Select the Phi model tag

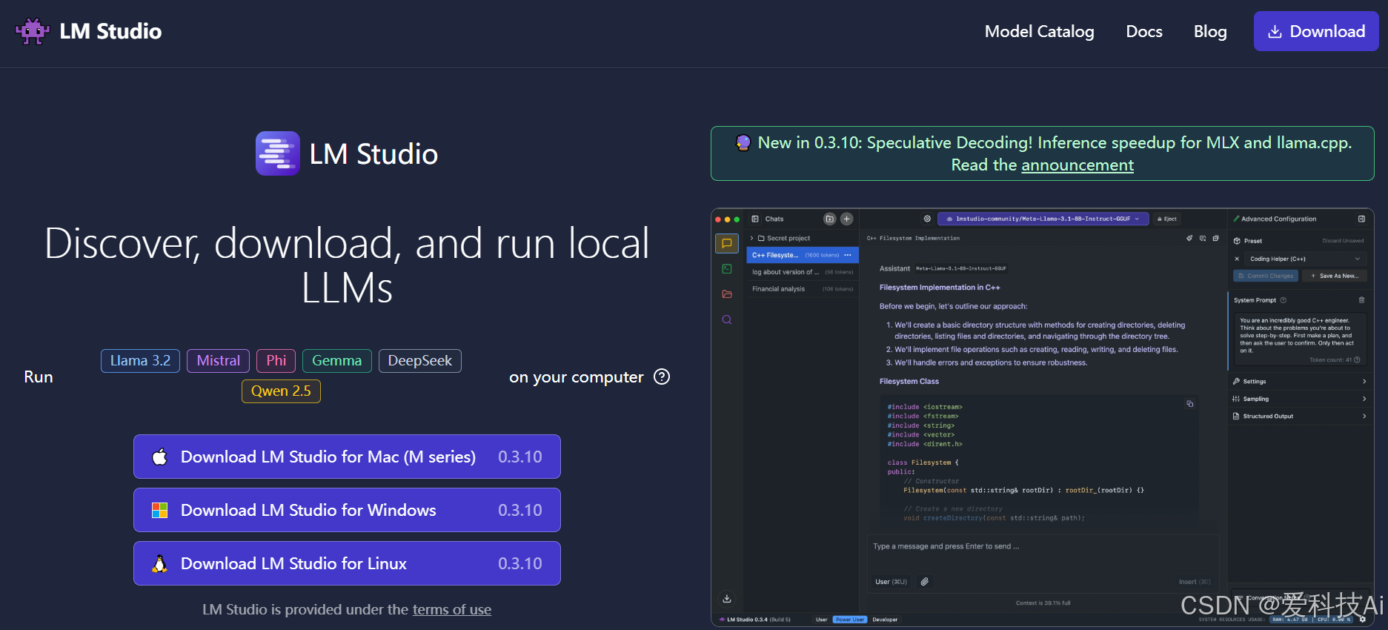click(276, 361)
